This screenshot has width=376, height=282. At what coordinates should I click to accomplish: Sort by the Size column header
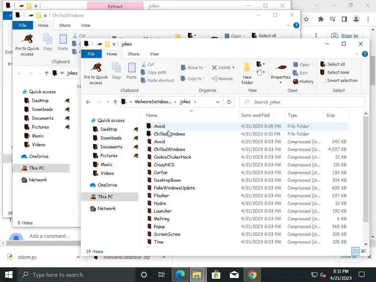[x=330, y=115]
